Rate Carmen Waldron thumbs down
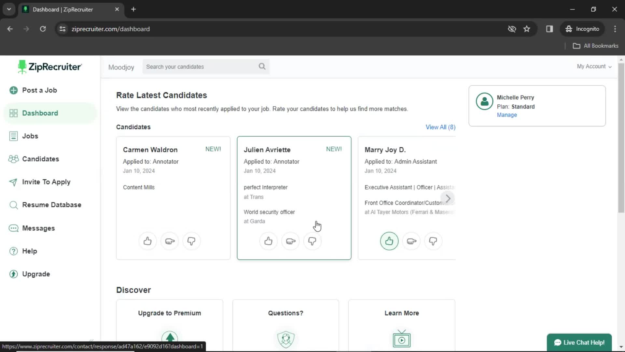The image size is (625, 352). (x=191, y=241)
